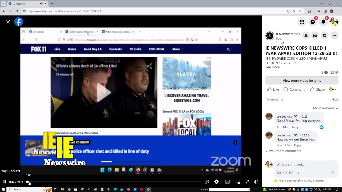
Task: Jump to 23:51 comment timestamp
Action: [305, 135]
